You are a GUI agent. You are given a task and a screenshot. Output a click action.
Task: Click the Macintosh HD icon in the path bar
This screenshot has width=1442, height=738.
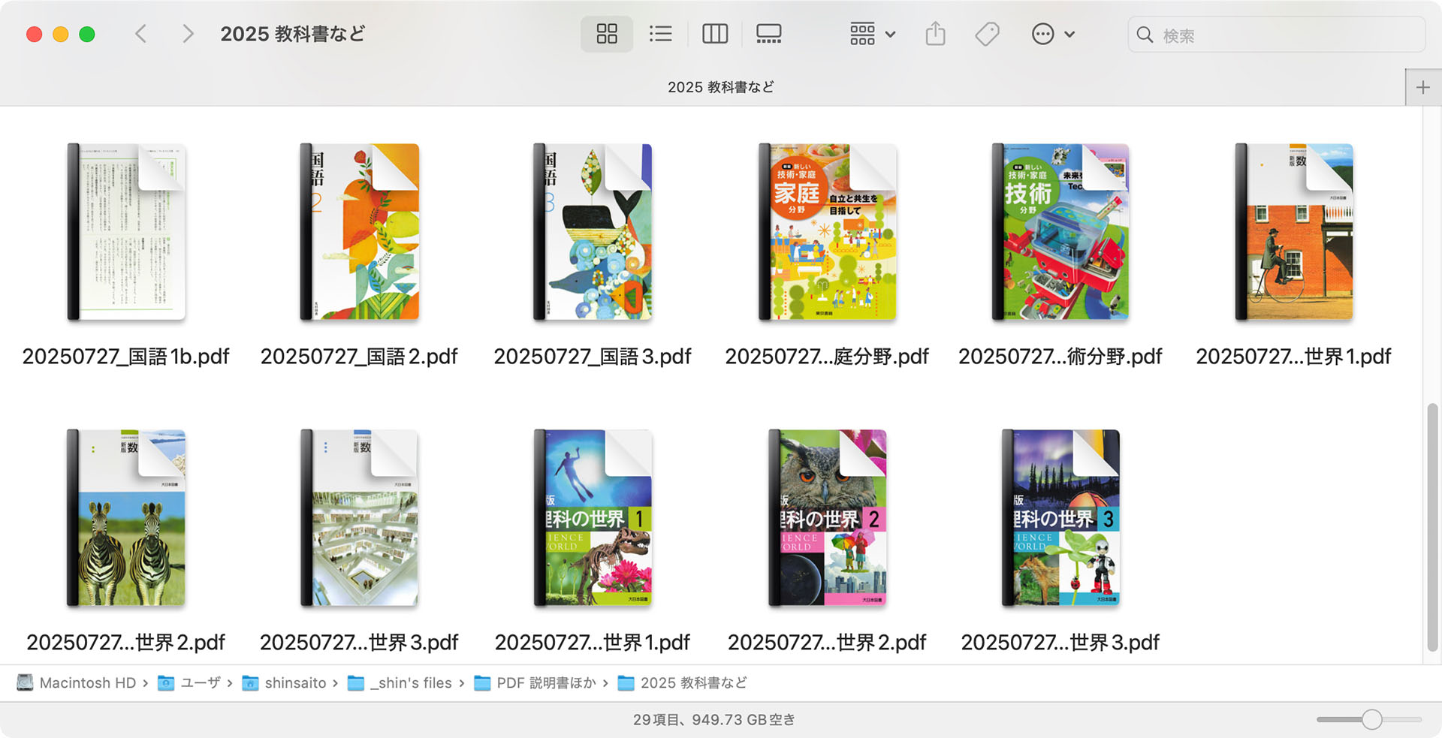(25, 683)
